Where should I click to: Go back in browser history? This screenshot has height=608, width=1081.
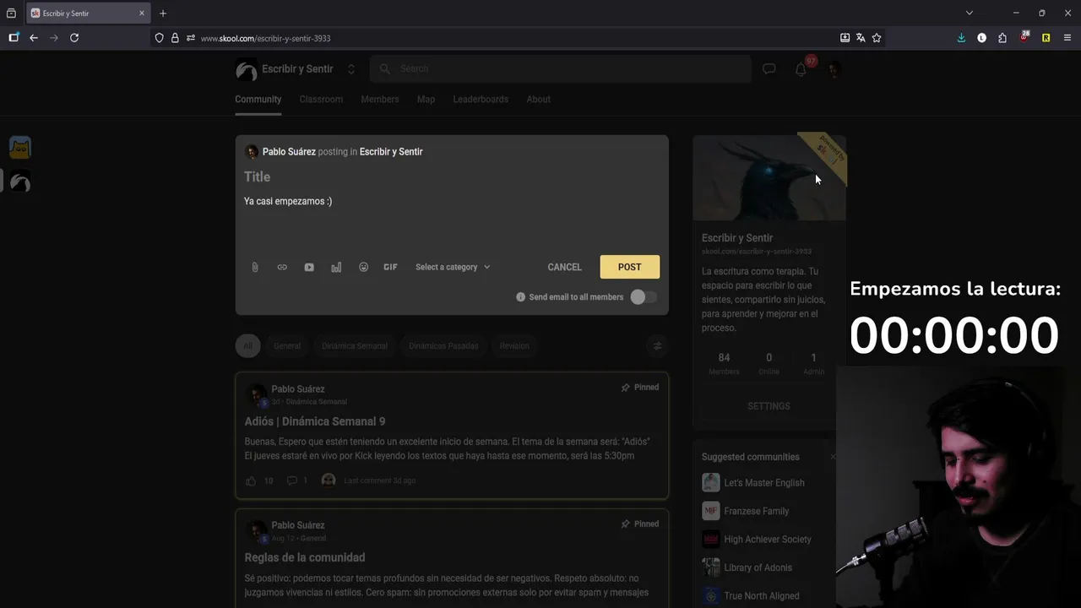click(34, 38)
